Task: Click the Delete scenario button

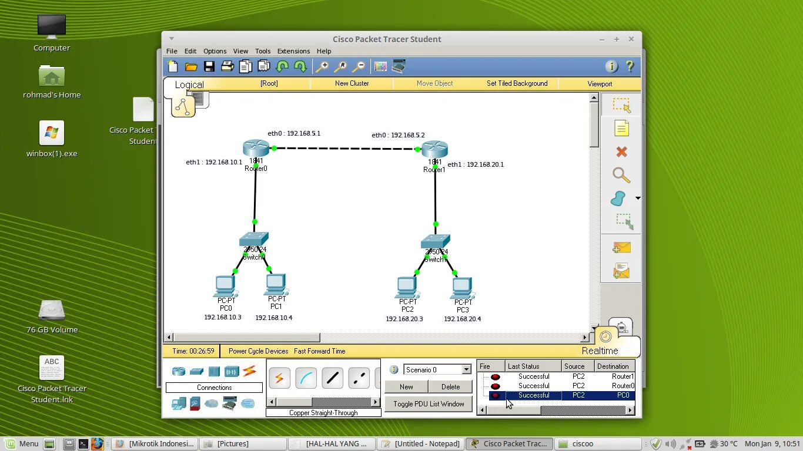Action: tap(450, 387)
